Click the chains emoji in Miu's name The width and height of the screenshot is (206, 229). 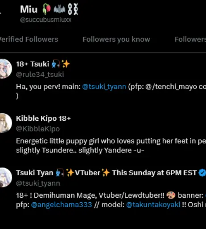point(73,9)
